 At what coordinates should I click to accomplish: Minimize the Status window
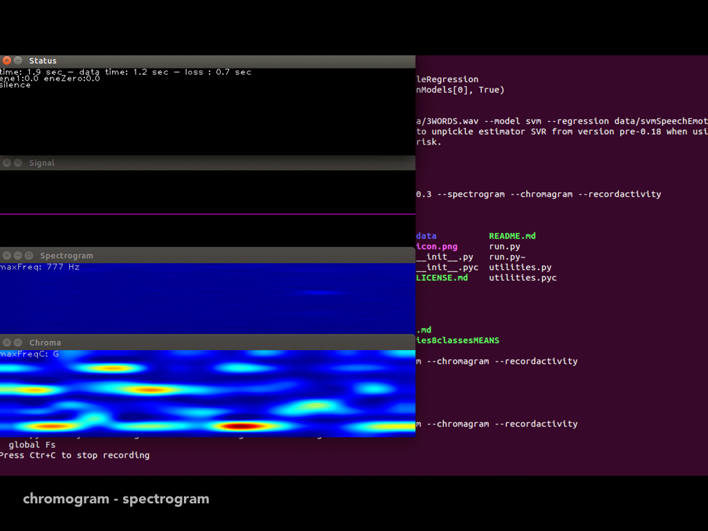tap(18, 61)
